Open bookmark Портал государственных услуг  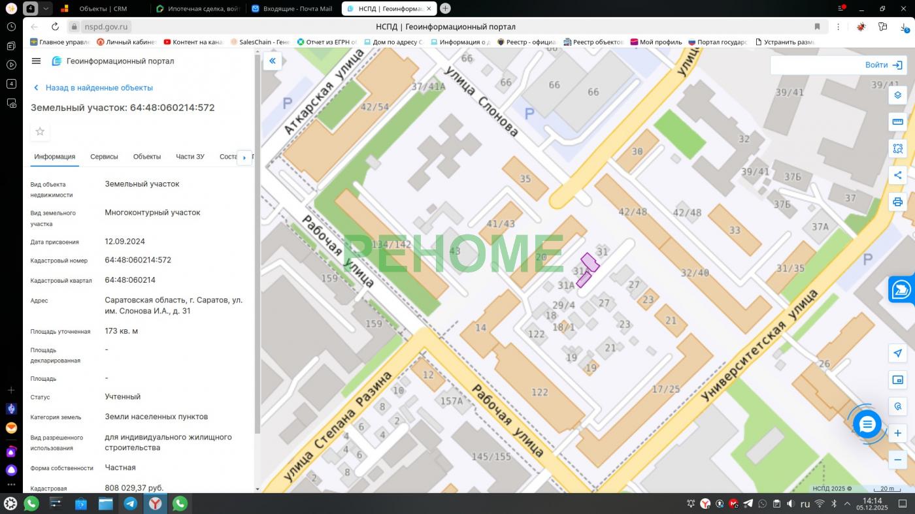(x=717, y=42)
